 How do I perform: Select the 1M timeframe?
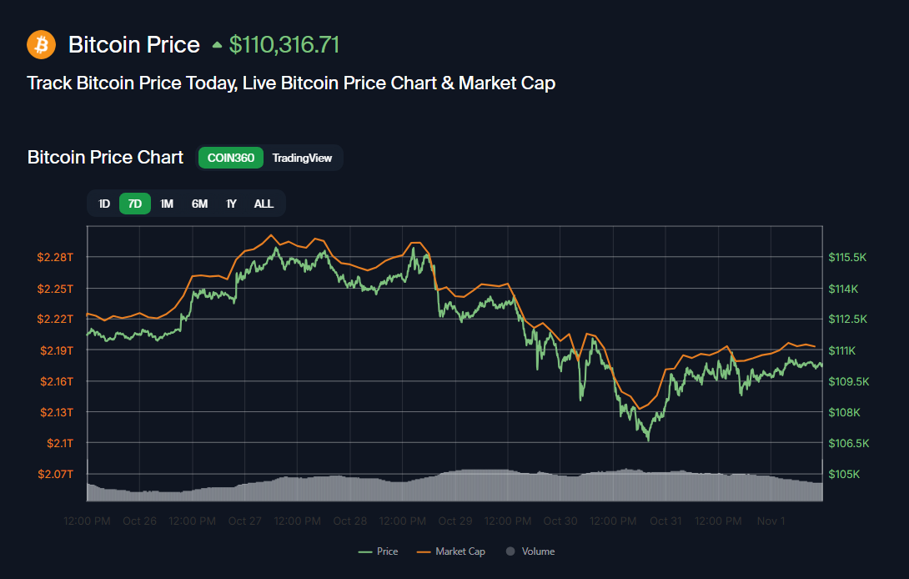click(x=167, y=203)
